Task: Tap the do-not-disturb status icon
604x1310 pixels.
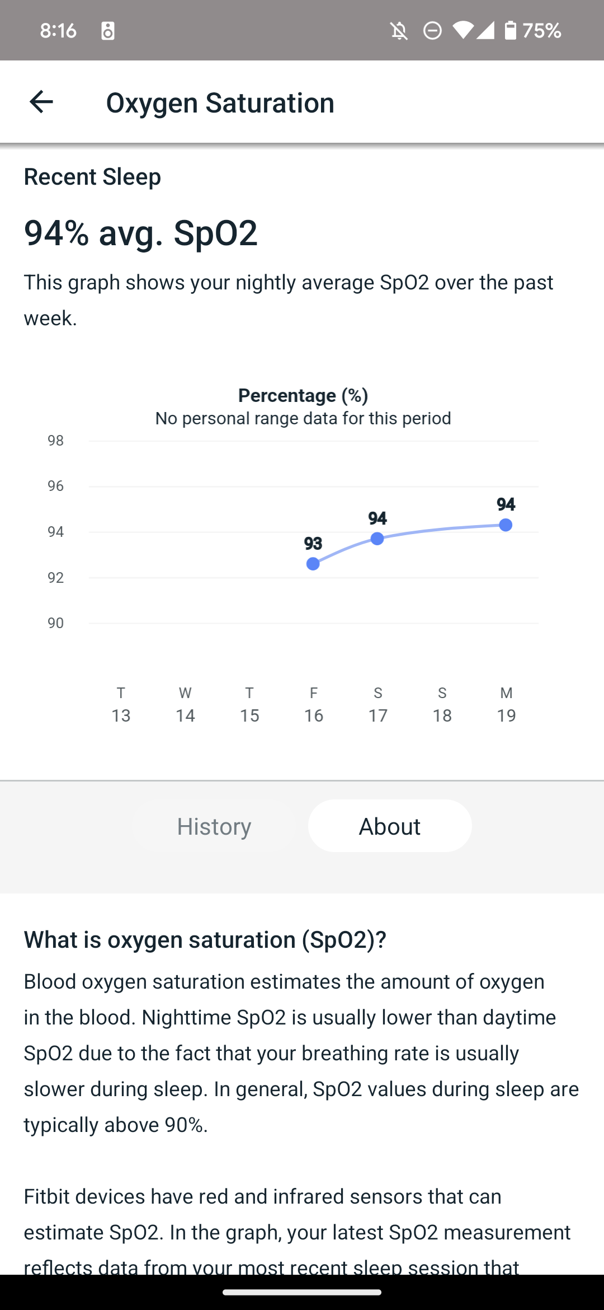Action: [432, 31]
